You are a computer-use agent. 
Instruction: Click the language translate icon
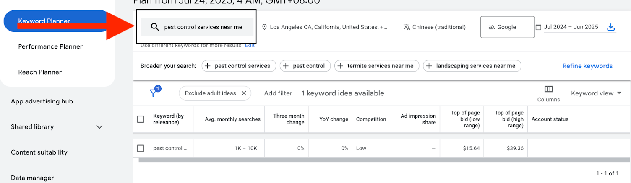point(407,27)
